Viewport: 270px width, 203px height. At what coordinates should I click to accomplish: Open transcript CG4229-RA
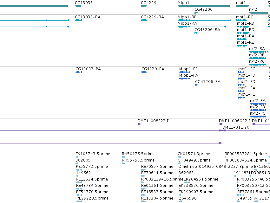(x=152, y=17)
